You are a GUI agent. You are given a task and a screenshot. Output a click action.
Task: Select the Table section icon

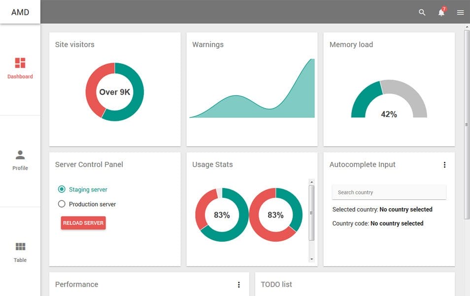click(x=20, y=246)
